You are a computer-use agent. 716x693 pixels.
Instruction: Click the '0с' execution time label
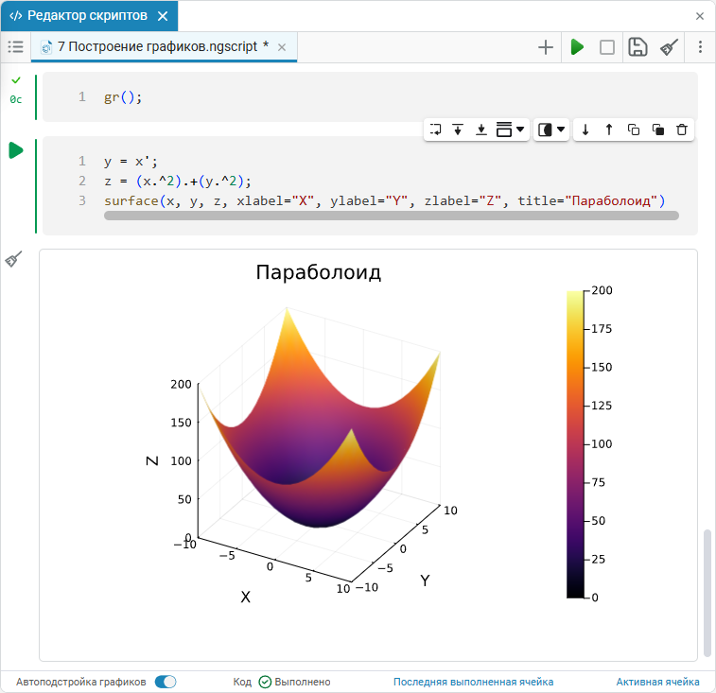pyautogui.click(x=15, y=99)
